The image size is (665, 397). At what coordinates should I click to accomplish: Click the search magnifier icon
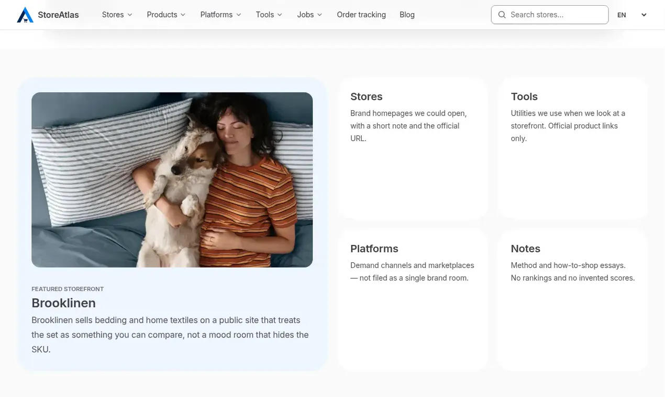coord(502,15)
